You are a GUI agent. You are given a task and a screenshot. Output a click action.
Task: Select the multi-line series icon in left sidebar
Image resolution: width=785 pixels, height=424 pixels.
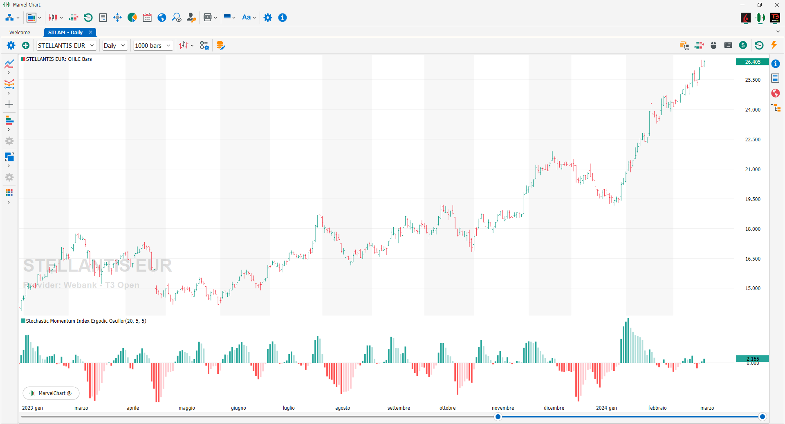(9, 84)
